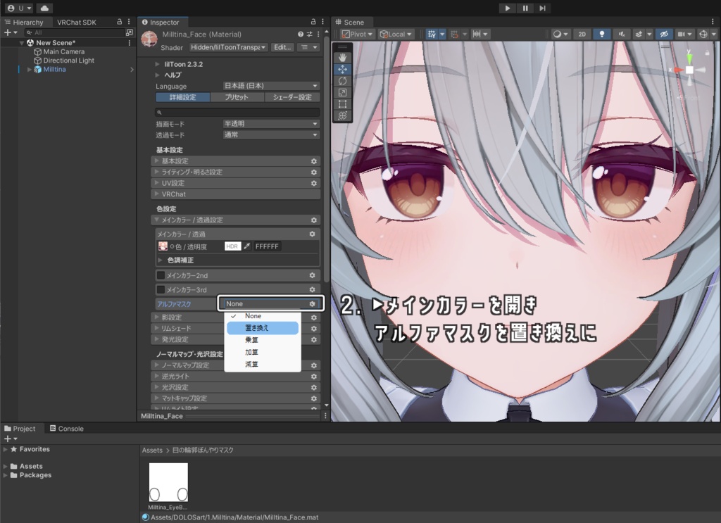Click the Play button

coord(507,8)
